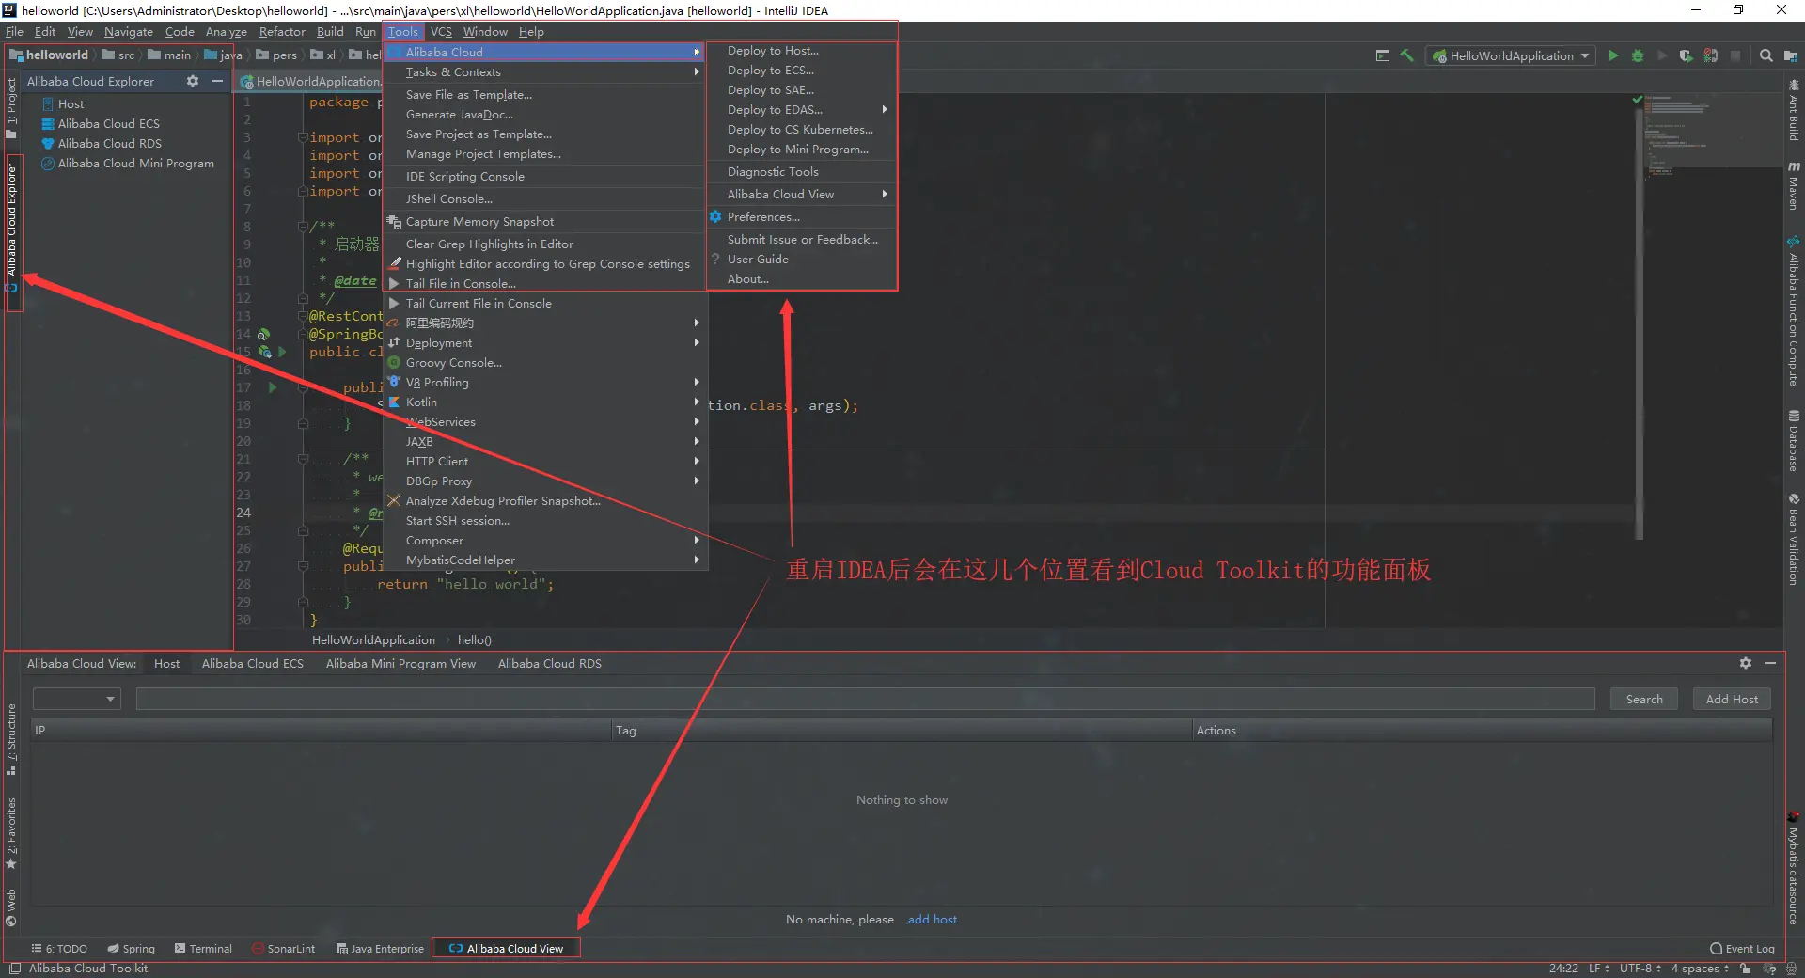
Task: Open the Mybatis datasource side panel
Action: point(1794,869)
